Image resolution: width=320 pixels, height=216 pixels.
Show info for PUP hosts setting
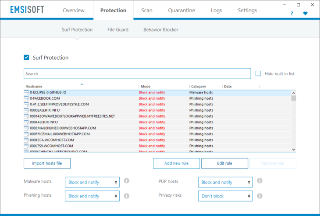pyautogui.click(x=260, y=180)
